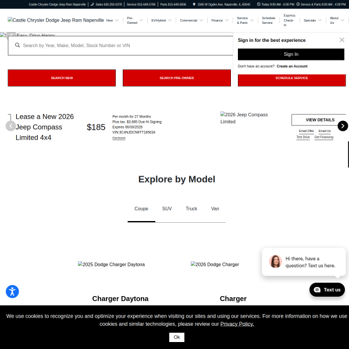The height and width of the screenshot is (349, 349).
Task: Open Express Check-In nav item
Action: [289, 20]
